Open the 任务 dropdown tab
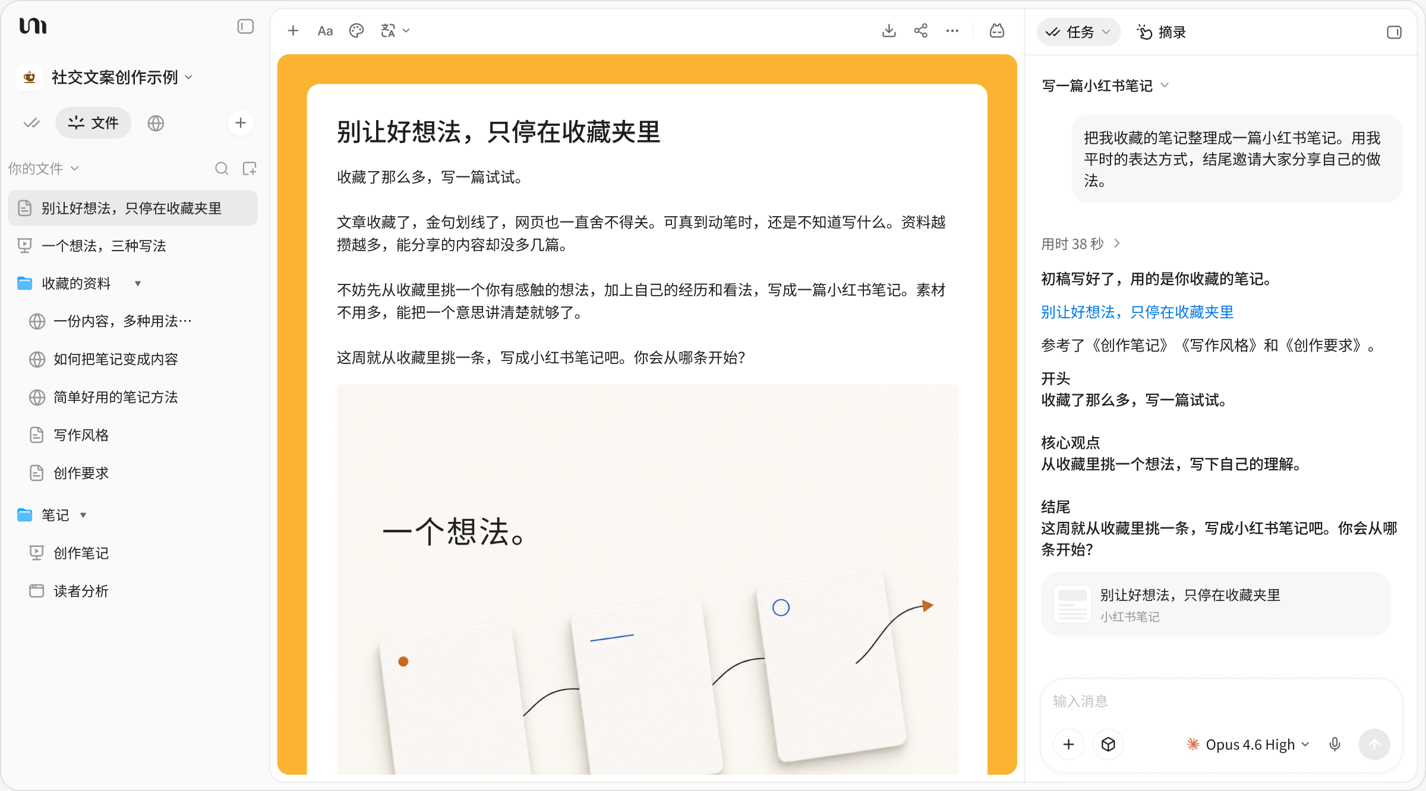Viewport: 1426px width, 791px height. point(1078,32)
